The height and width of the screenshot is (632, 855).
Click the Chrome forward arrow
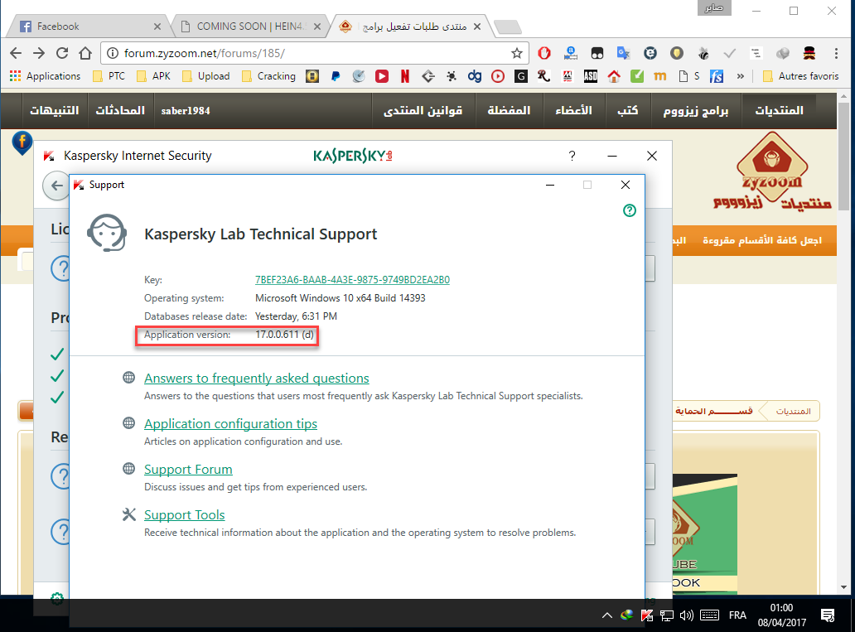(x=39, y=53)
